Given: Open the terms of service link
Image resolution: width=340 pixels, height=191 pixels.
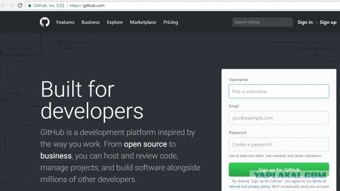Looking at the screenshot, I should (x=319, y=181).
